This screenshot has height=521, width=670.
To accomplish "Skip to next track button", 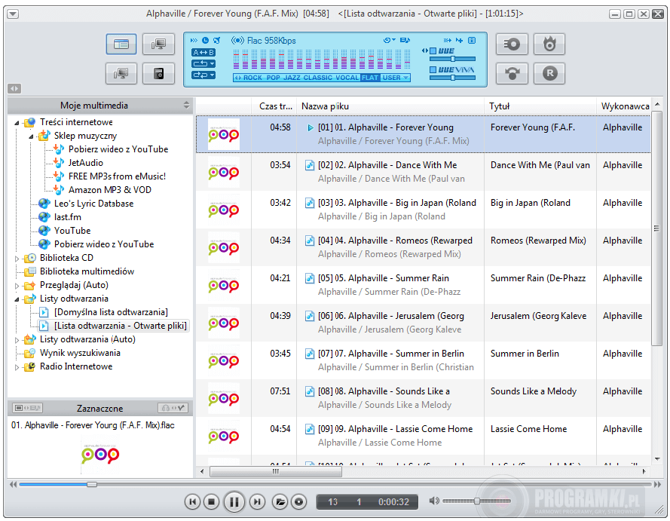I will [257, 501].
